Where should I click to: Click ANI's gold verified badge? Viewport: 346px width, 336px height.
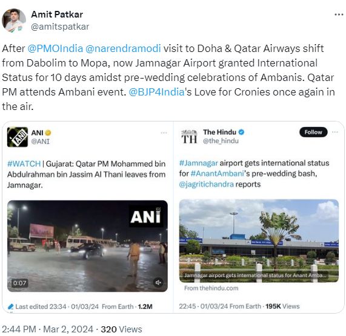pyautogui.click(x=48, y=133)
